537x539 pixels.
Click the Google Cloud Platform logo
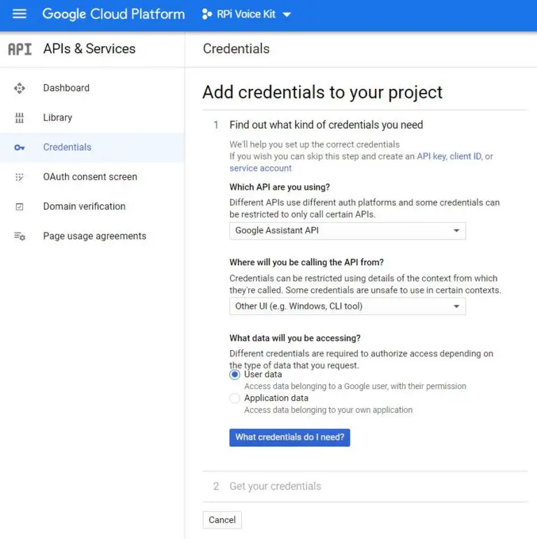point(113,14)
